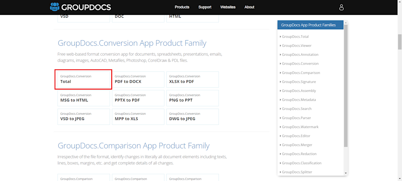The height and width of the screenshot is (181, 402).
Task: Click the page's main vertical scrollbar thumb
Action: pos(400,41)
